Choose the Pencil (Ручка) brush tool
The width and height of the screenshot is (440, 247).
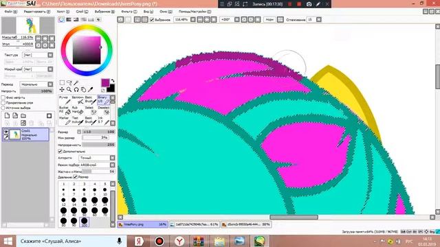[65, 99]
